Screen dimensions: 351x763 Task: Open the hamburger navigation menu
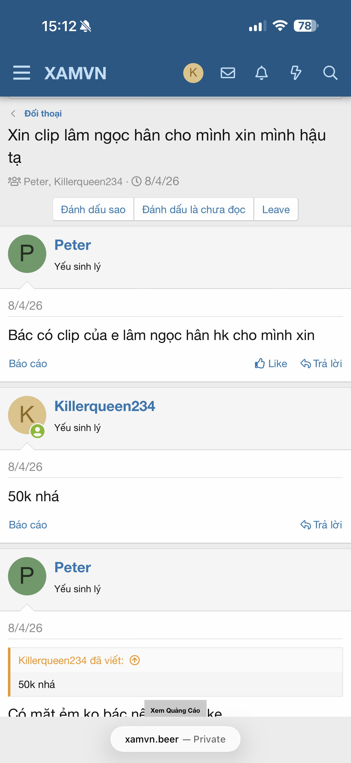click(x=22, y=73)
